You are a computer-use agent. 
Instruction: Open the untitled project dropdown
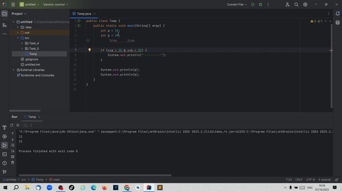point(29,4)
